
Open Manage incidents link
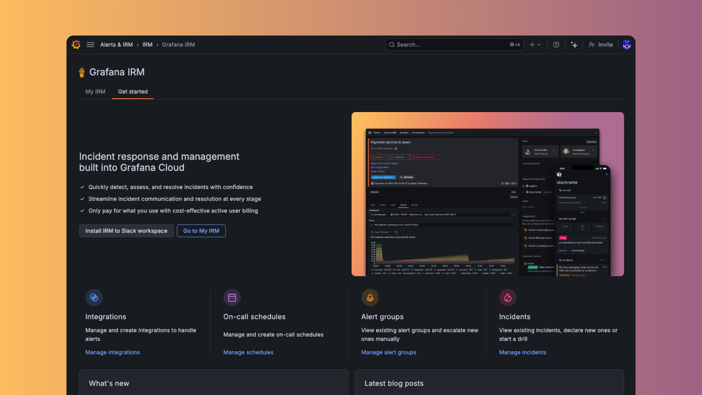[x=523, y=352]
